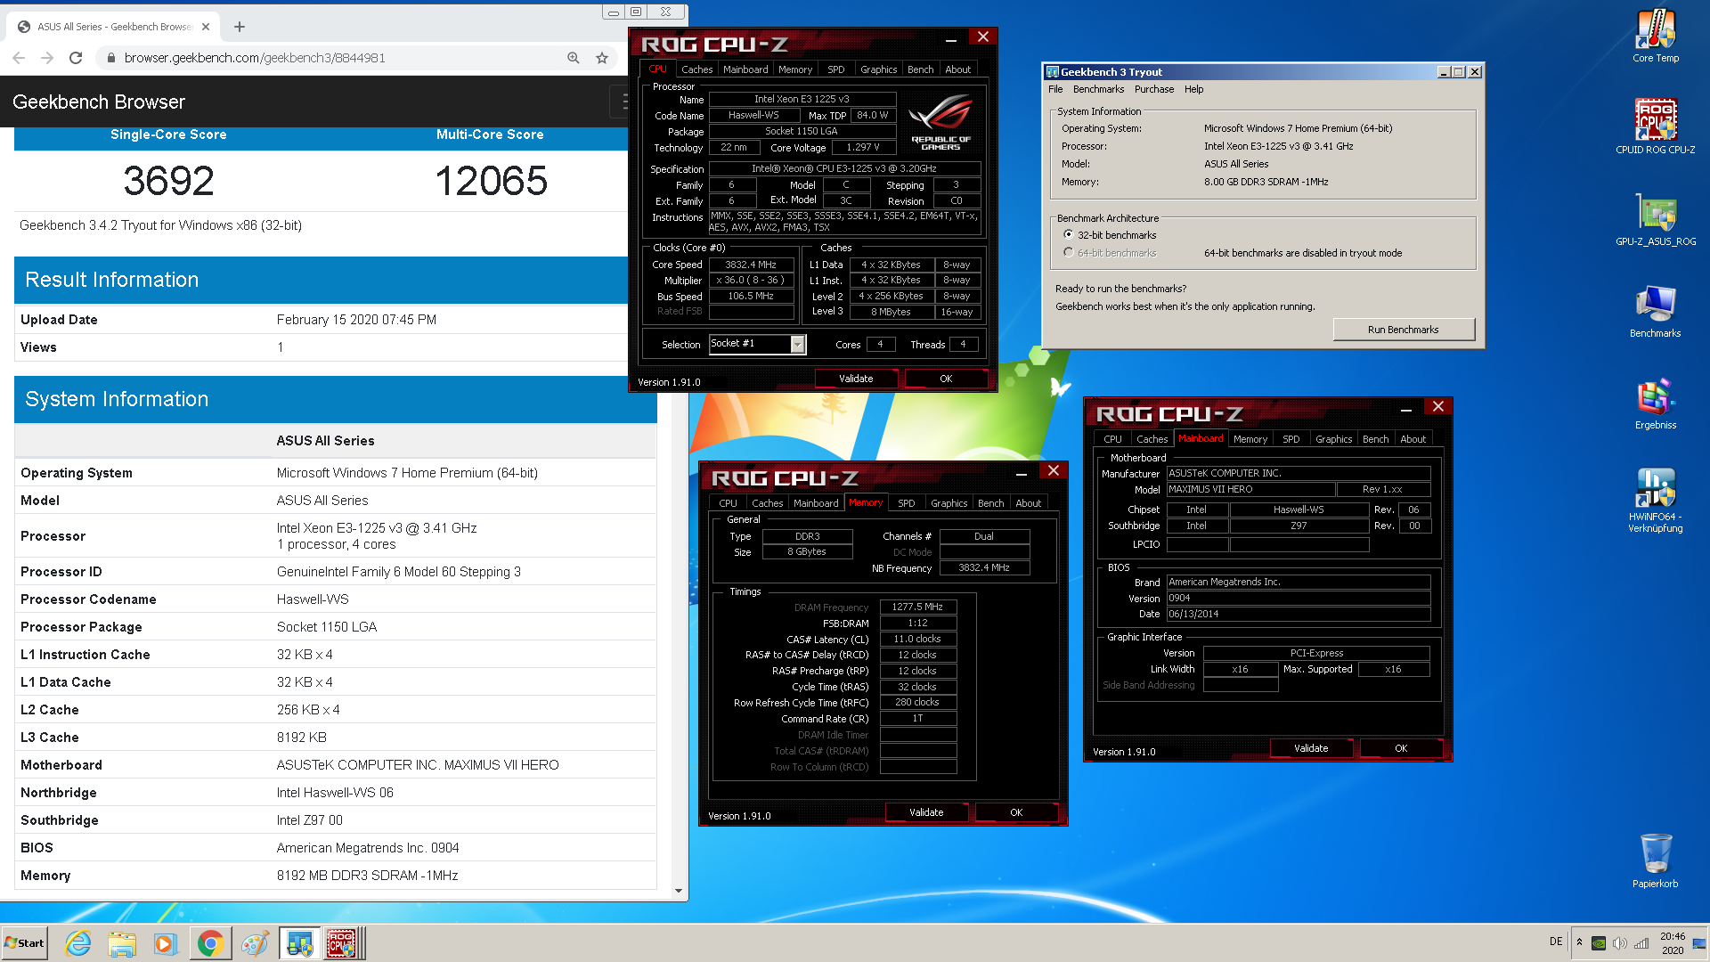
Task: Show hidden tray icons with the chevron
Action: click(1579, 942)
